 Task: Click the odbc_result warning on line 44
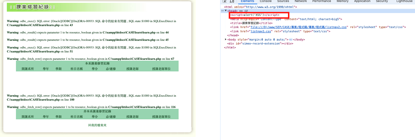coord(88,32)
